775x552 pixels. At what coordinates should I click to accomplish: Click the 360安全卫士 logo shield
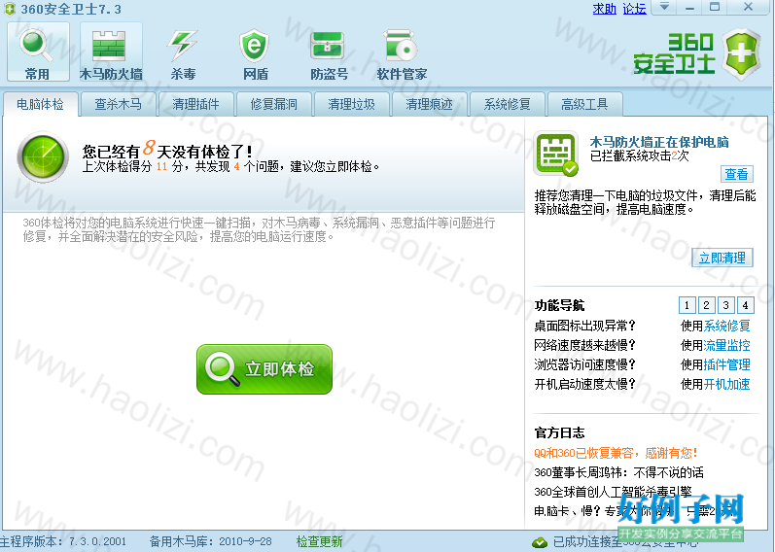(741, 54)
